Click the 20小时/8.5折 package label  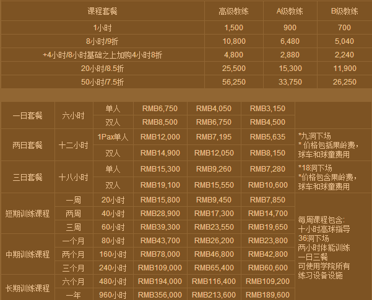104,67
